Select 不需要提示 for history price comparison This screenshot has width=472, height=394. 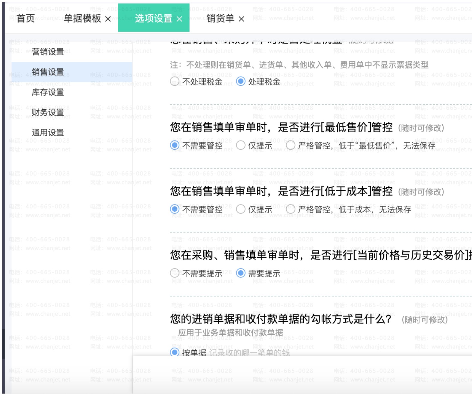(175, 273)
